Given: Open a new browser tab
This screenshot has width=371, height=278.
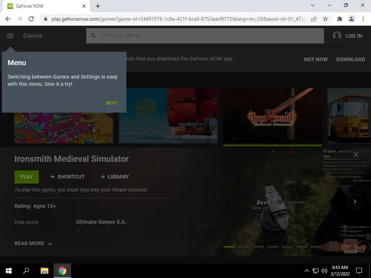Looking at the screenshot, I should (98, 6).
